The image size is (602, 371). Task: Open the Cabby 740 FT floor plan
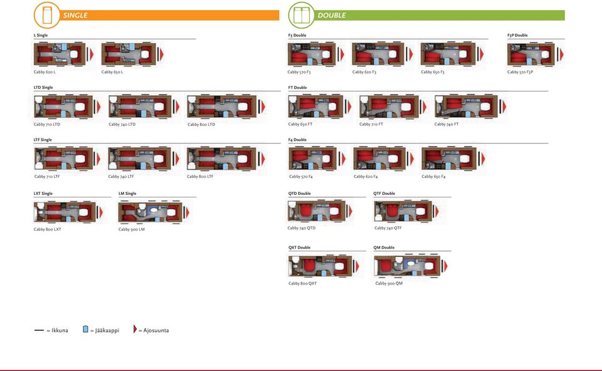[x=470, y=107]
